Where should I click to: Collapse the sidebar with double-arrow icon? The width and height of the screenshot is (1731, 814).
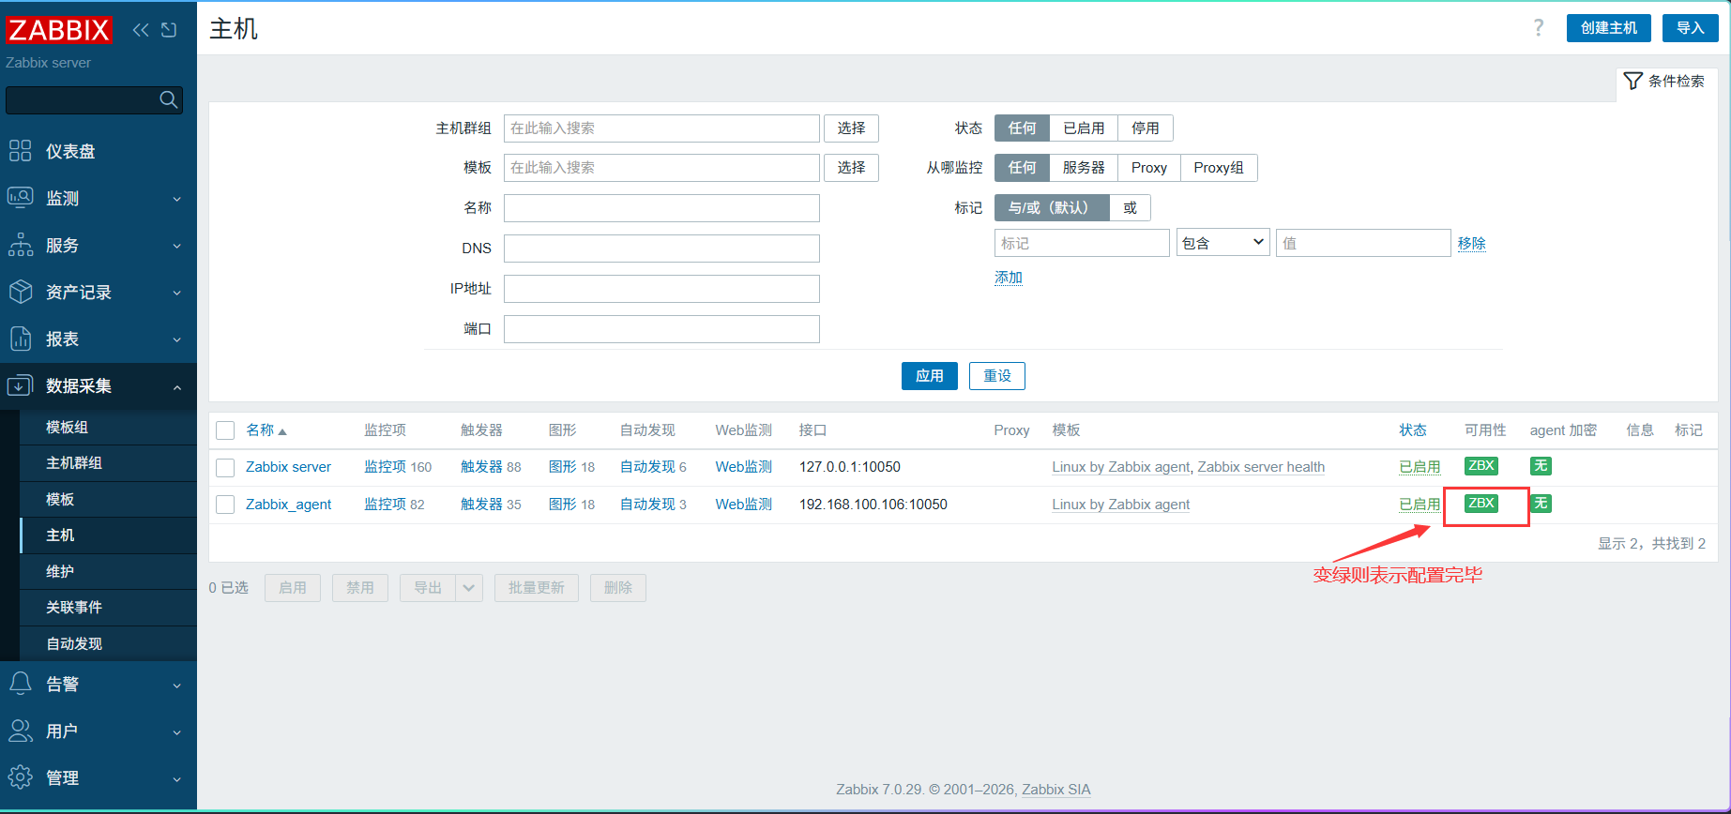[x=141, y=30]
